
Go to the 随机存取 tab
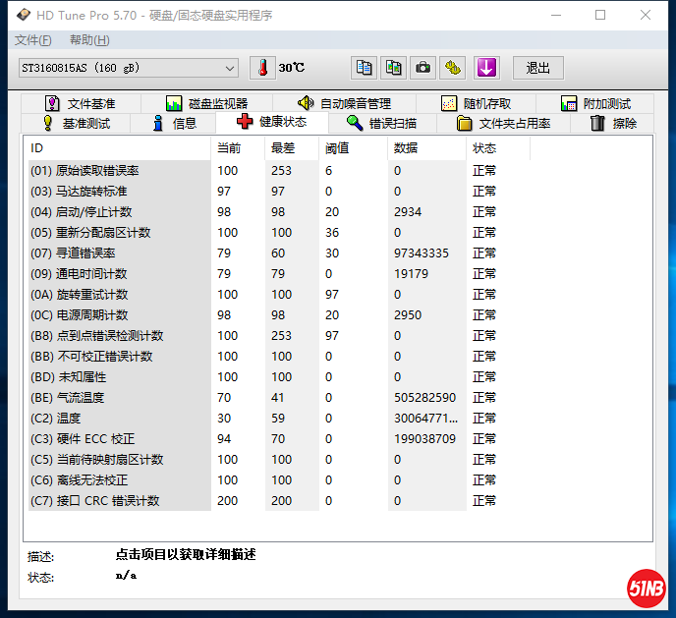(x=476, y=103)
